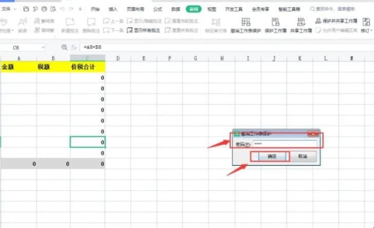Screen dimensions: 374x228
Task: Switch to the 开发工具 Developer tab
Action: pos(234,9)
